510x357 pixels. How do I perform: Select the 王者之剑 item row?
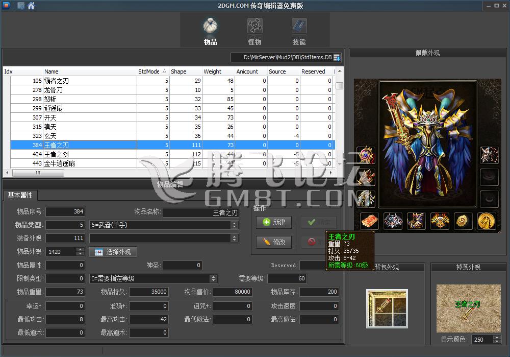(x=172, y=154)
